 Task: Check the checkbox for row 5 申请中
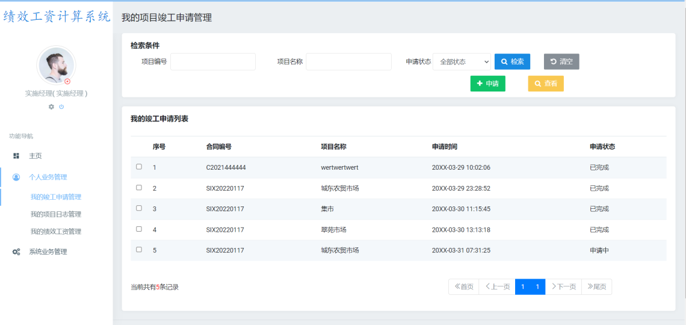pyautogui.click(x=138, y=250)
